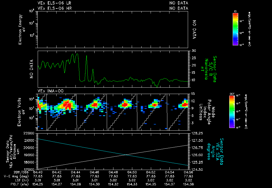The image size is (272, 188).
Task: Click the 22000 altitude axis tick
Action: [x=29, y=133]
